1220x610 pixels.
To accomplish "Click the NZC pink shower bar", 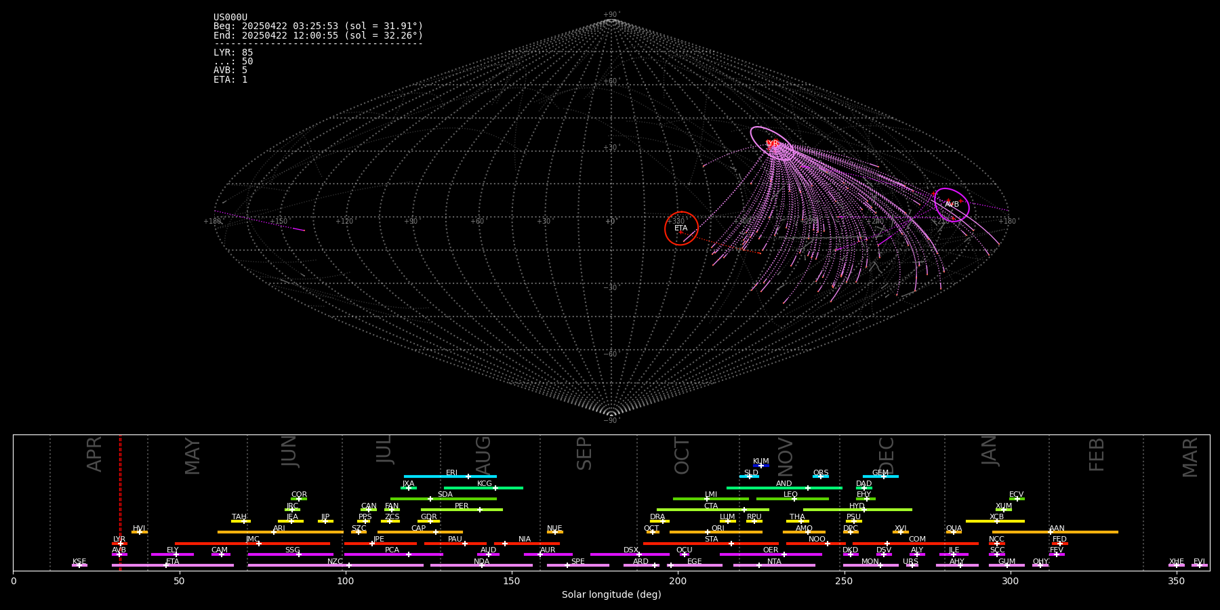I will pyautogui.click(x=335, y=565).
